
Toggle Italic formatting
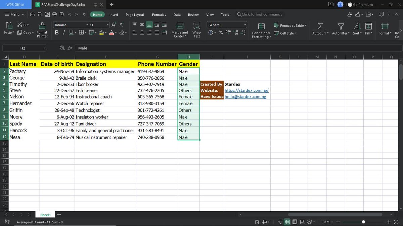pos(64,32)
